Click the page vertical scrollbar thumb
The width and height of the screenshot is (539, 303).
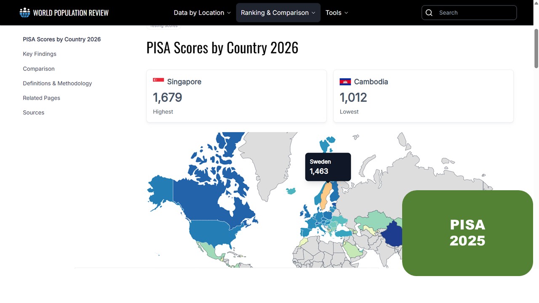coord(536,48)
